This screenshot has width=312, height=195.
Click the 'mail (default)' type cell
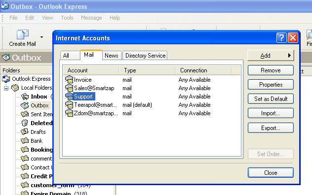(137, 105)
